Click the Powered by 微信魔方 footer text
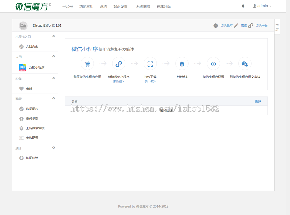Viewport: 290px width, 215px height. point(143,206)
